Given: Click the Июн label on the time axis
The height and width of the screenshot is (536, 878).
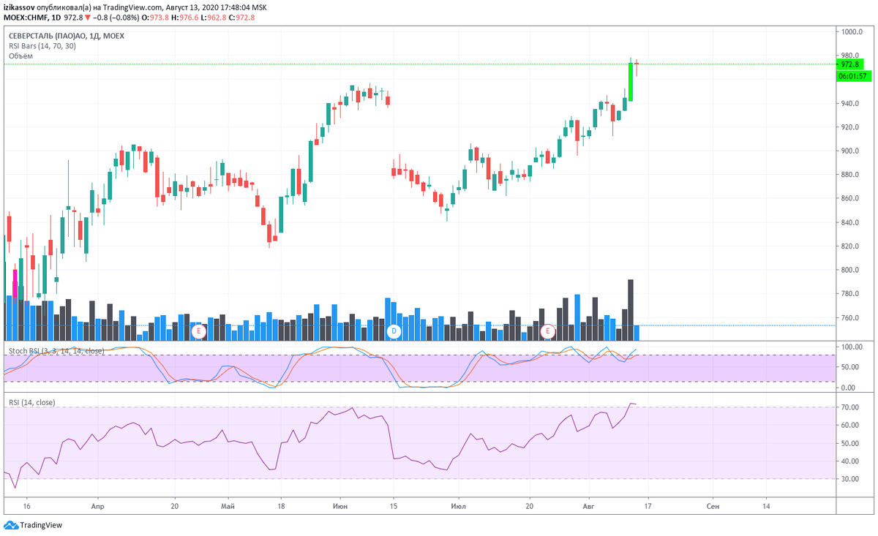Looking at the screenshot, I should (x=339, y=505).
